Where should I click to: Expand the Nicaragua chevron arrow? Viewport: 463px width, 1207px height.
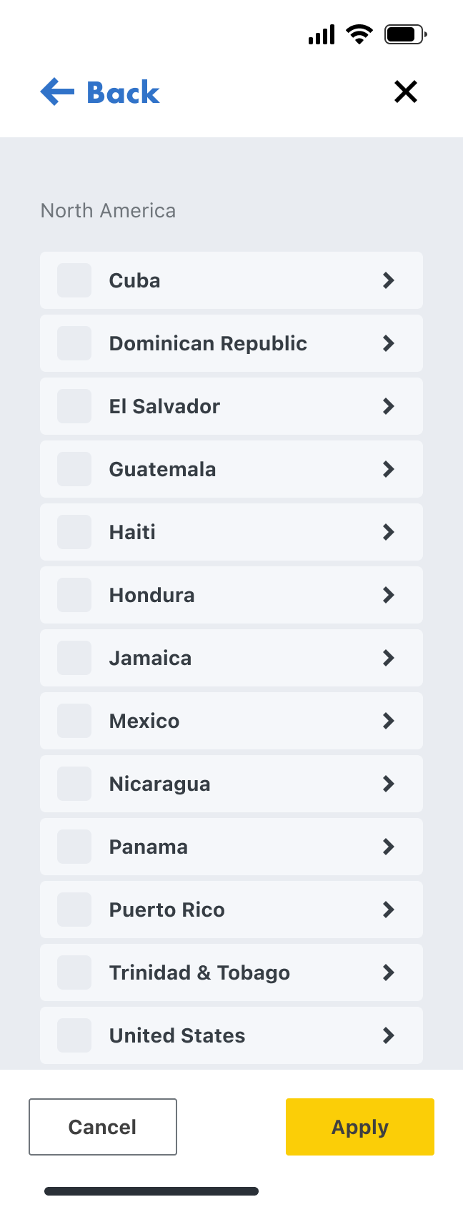[389, 784]
